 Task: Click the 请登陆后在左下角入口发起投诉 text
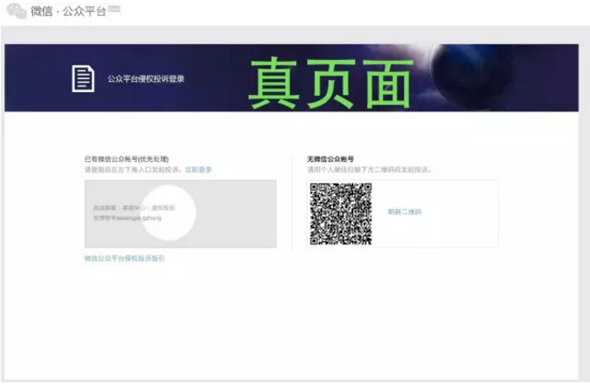(134, 170)
